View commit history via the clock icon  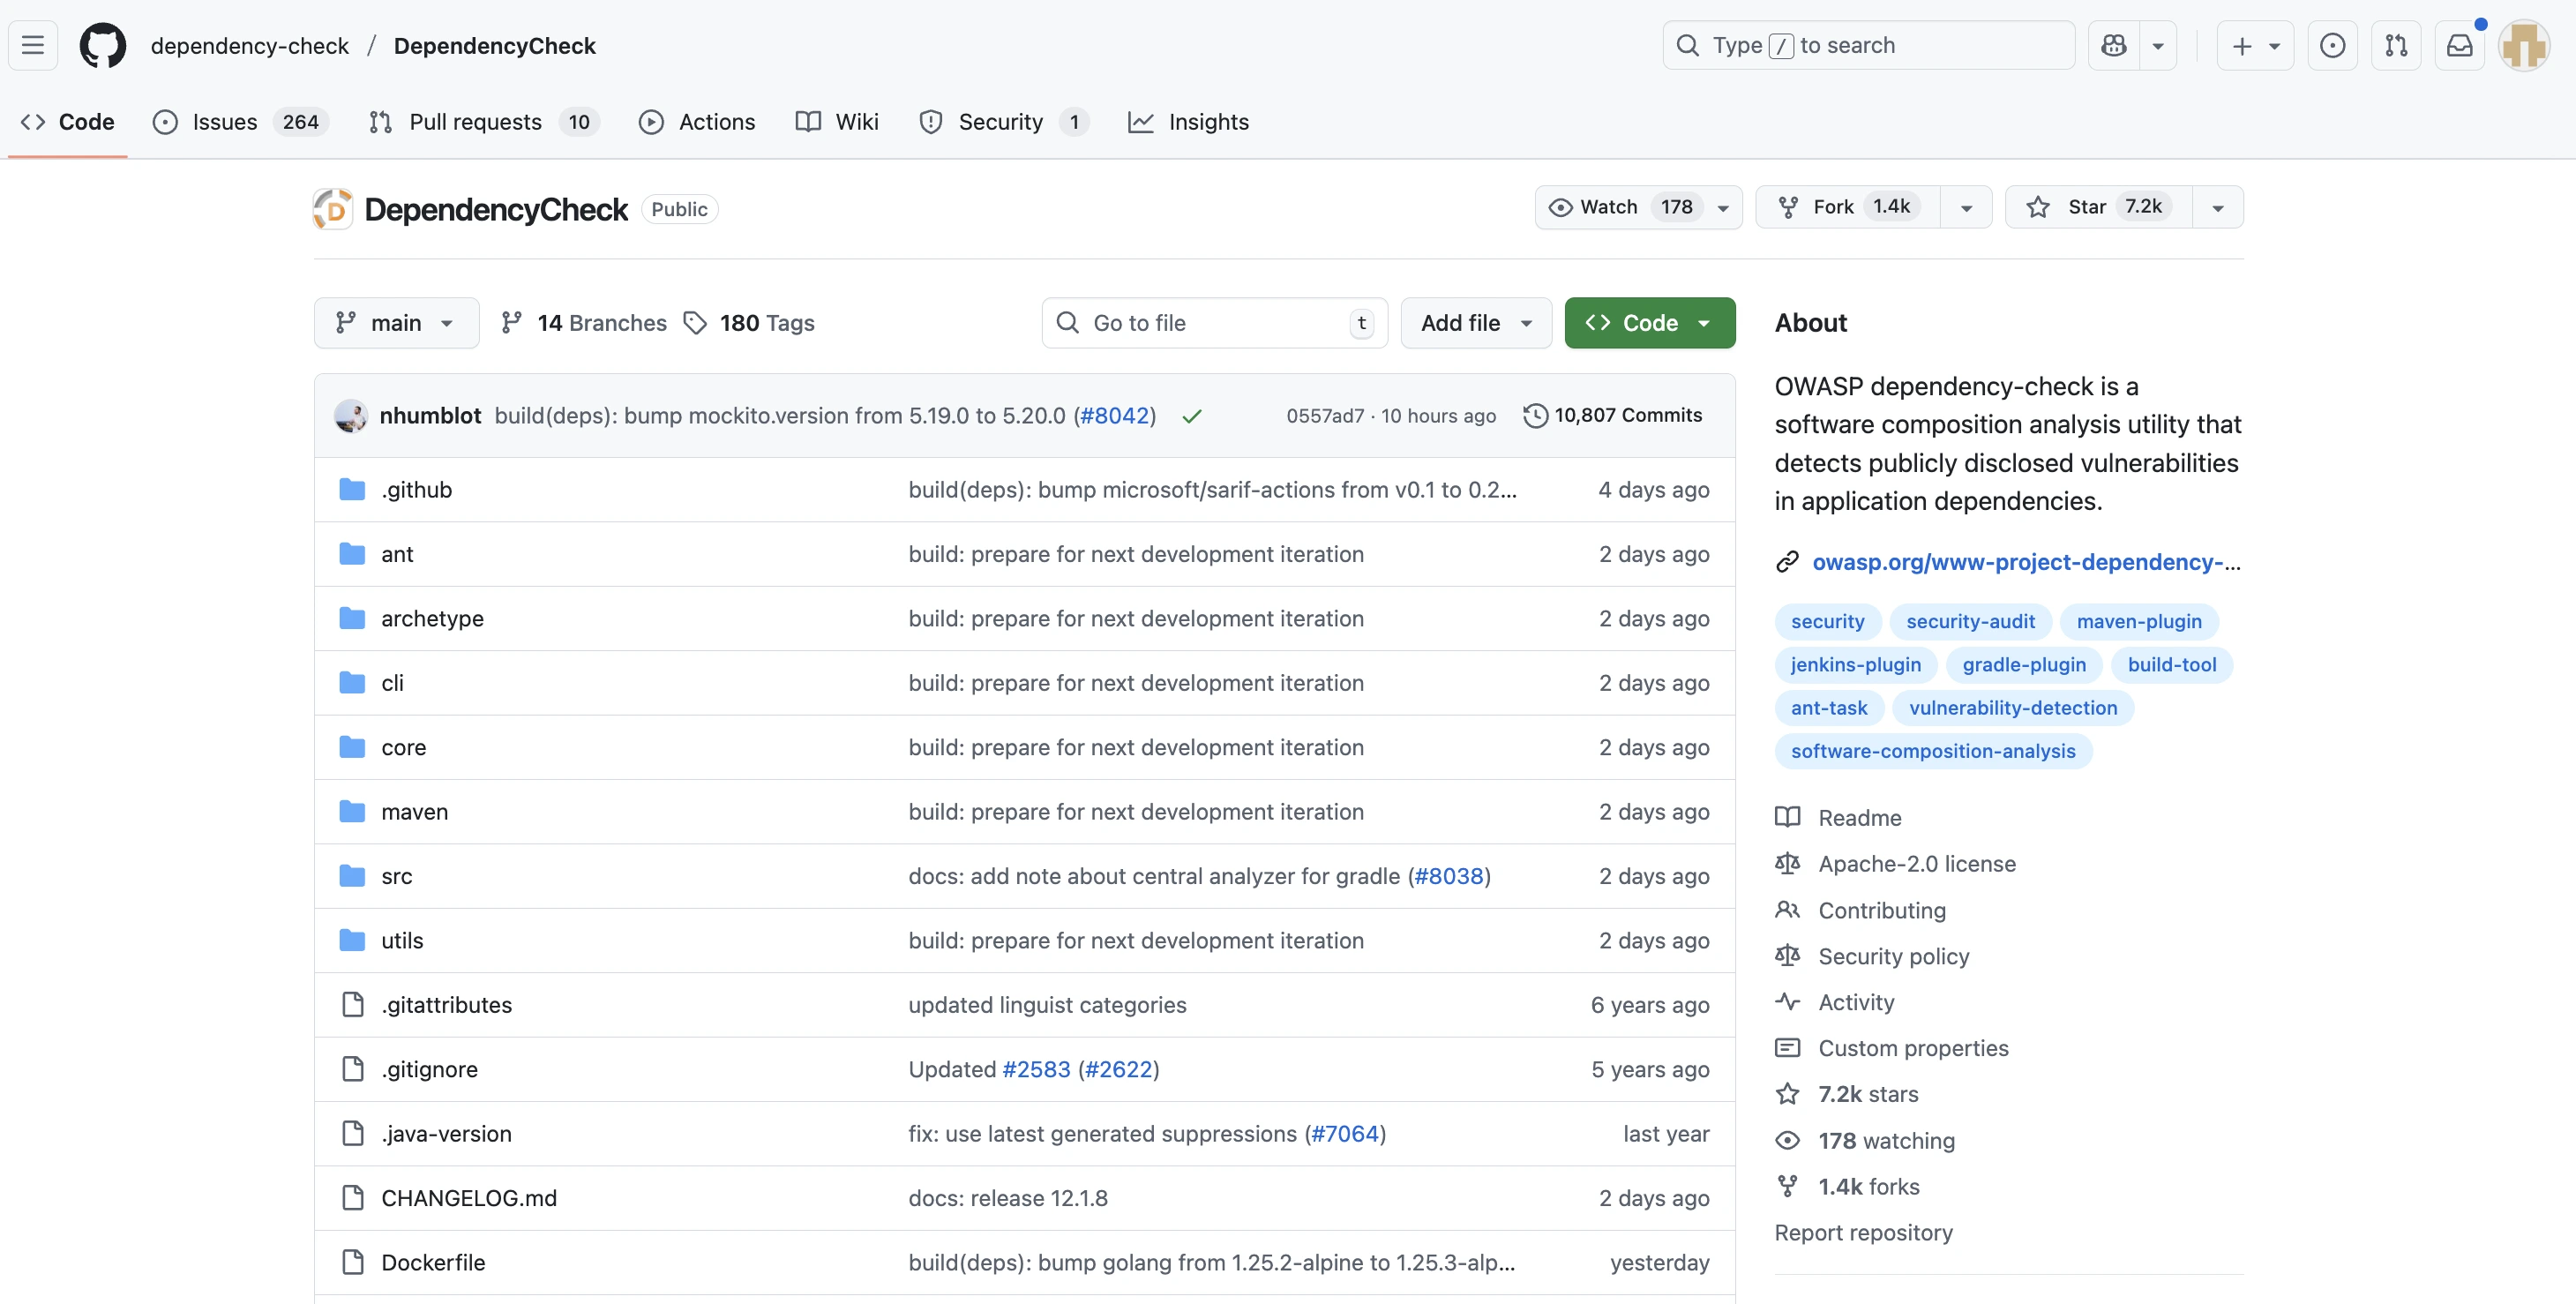1536,415
